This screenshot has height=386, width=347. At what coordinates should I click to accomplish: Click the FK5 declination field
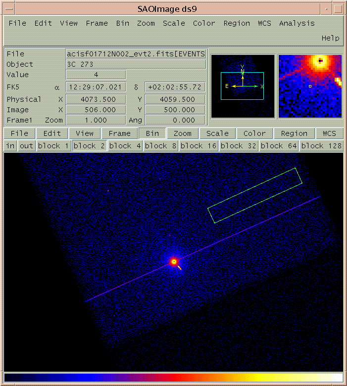(x=175, y=87)
